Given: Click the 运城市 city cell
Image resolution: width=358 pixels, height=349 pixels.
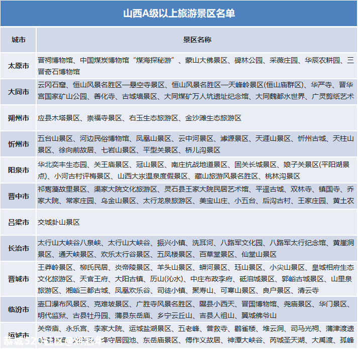Looking at the screenshot, I should pyautogui.click(x=18, y=335).
